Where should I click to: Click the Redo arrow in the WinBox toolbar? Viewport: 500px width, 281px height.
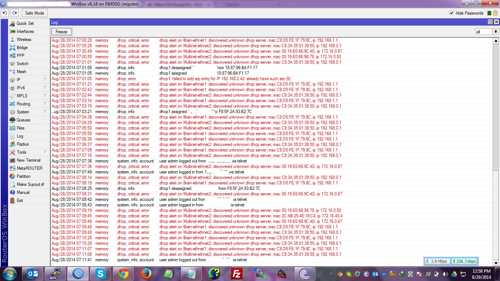coord(14,13)
